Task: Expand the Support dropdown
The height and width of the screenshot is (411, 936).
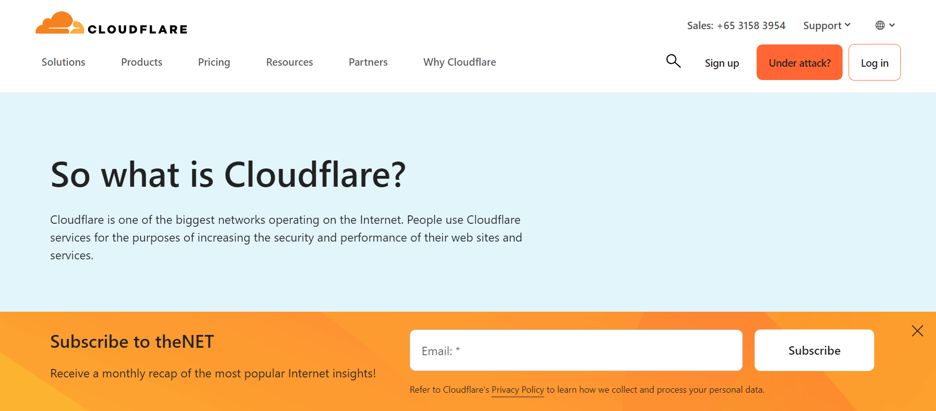Action: tap(827, 25)
